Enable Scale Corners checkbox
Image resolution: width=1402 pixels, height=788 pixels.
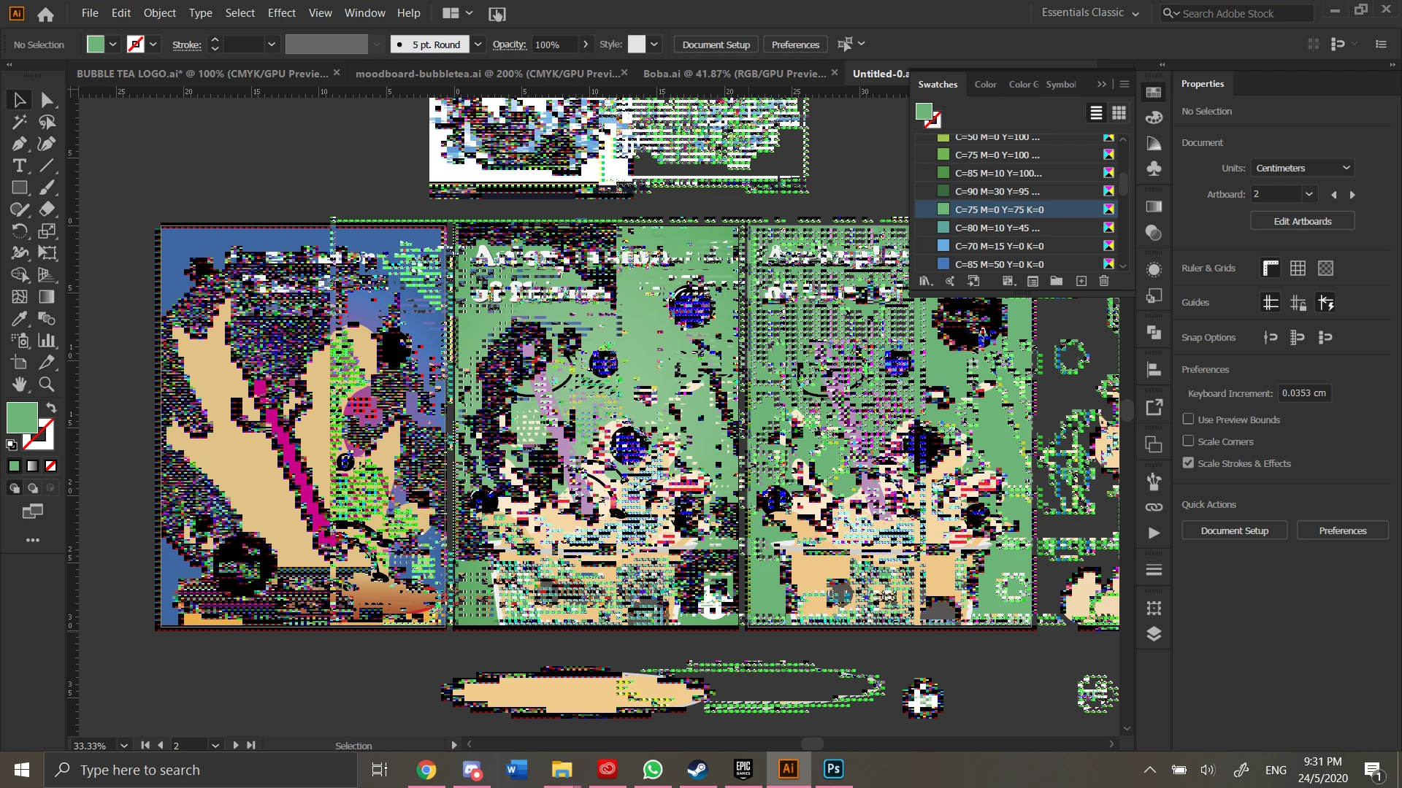click(x=1188, y=441)
